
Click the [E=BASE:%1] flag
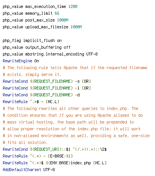pyautogui.click(x=60, y=156)
